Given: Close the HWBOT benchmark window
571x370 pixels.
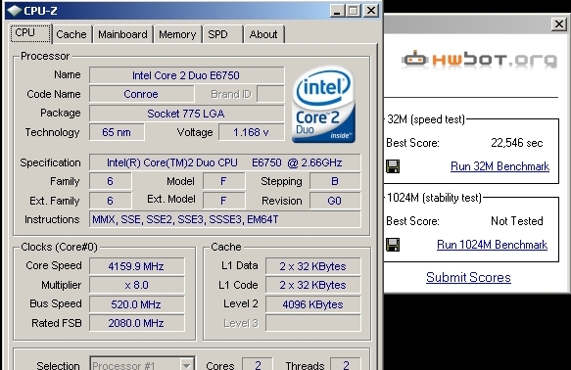Looking at the screenshot, I should pyautogui.click(x=558, y=24).
